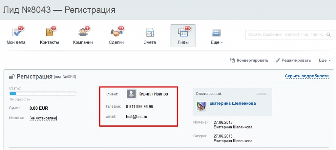Click the client avatar placeholder icon
336x150 pixels.
click(x=131, y=94)
